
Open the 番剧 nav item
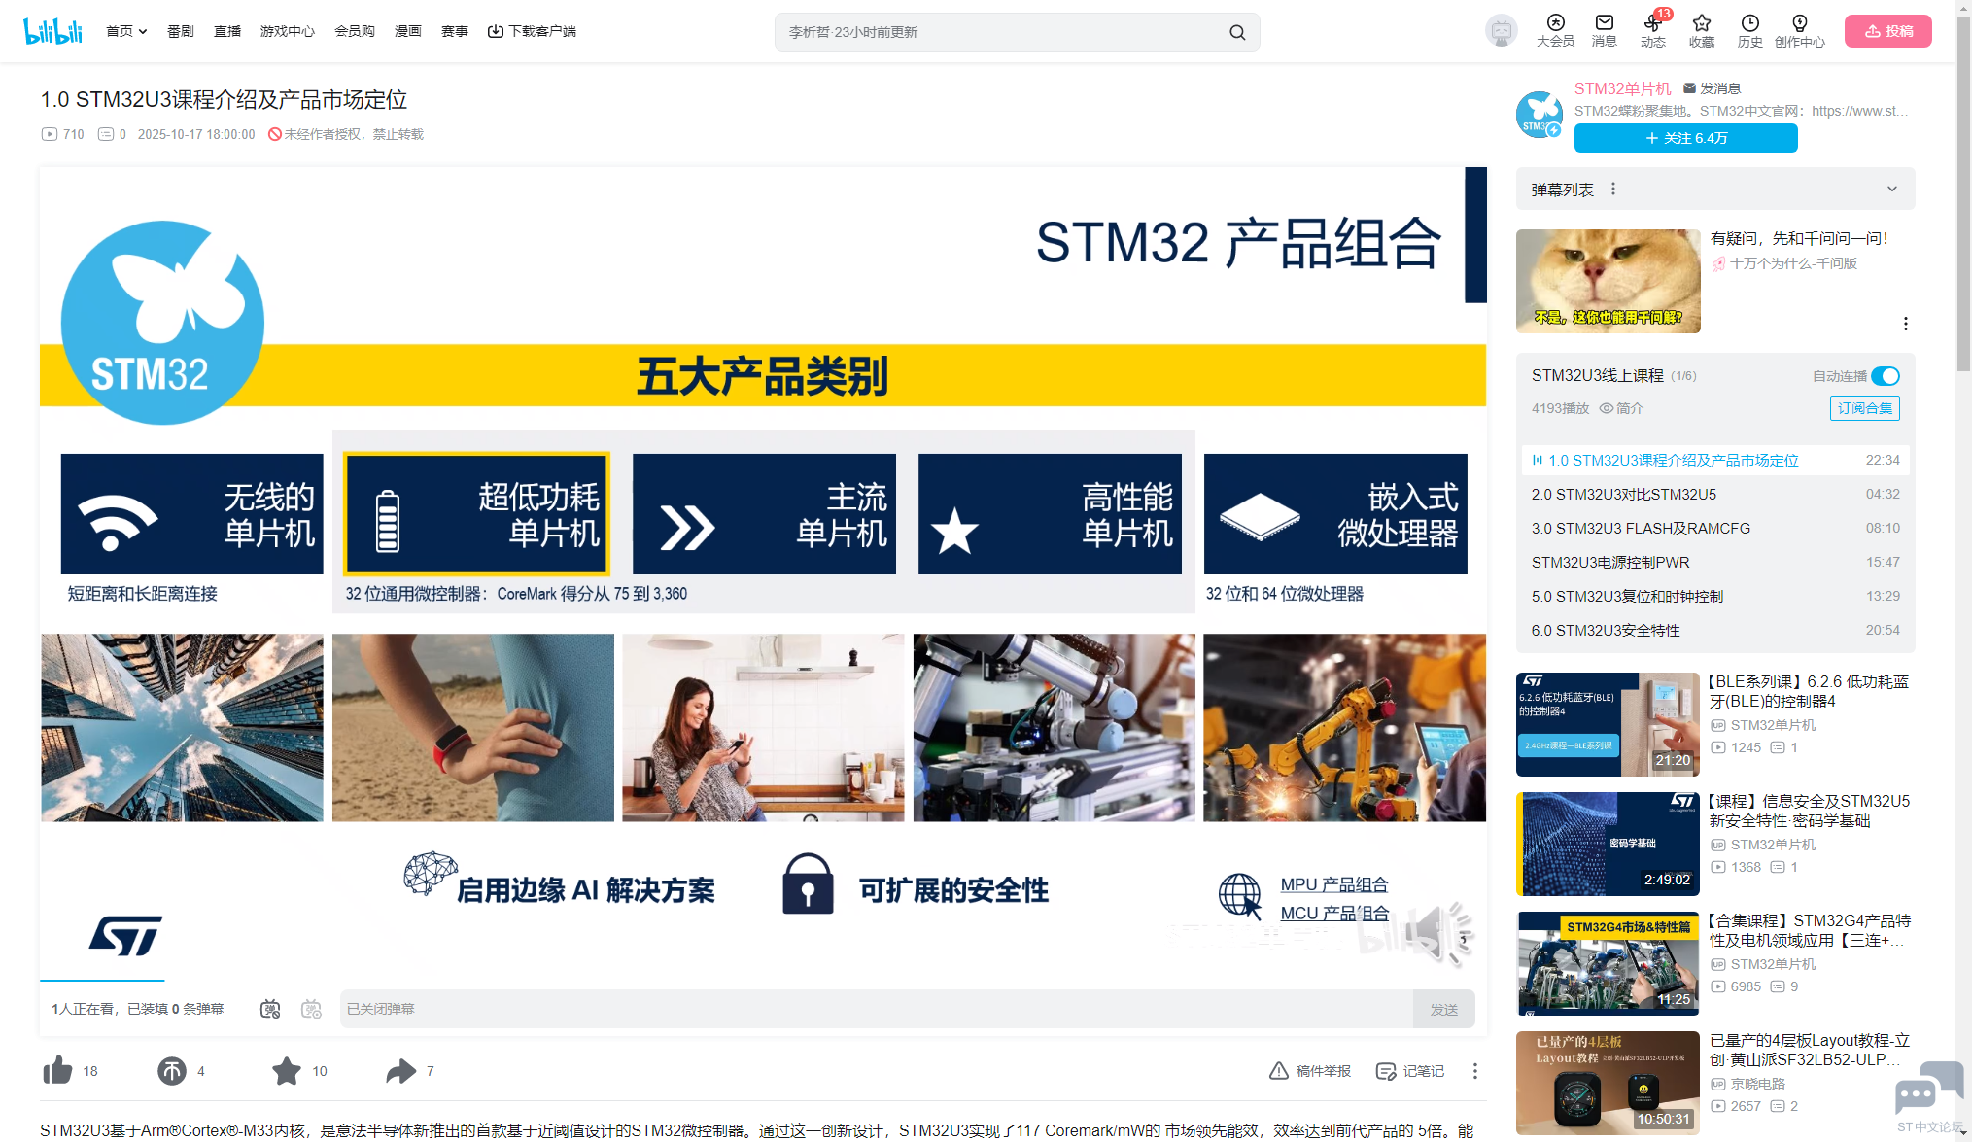pyautogui.click(x=181, y=31)
